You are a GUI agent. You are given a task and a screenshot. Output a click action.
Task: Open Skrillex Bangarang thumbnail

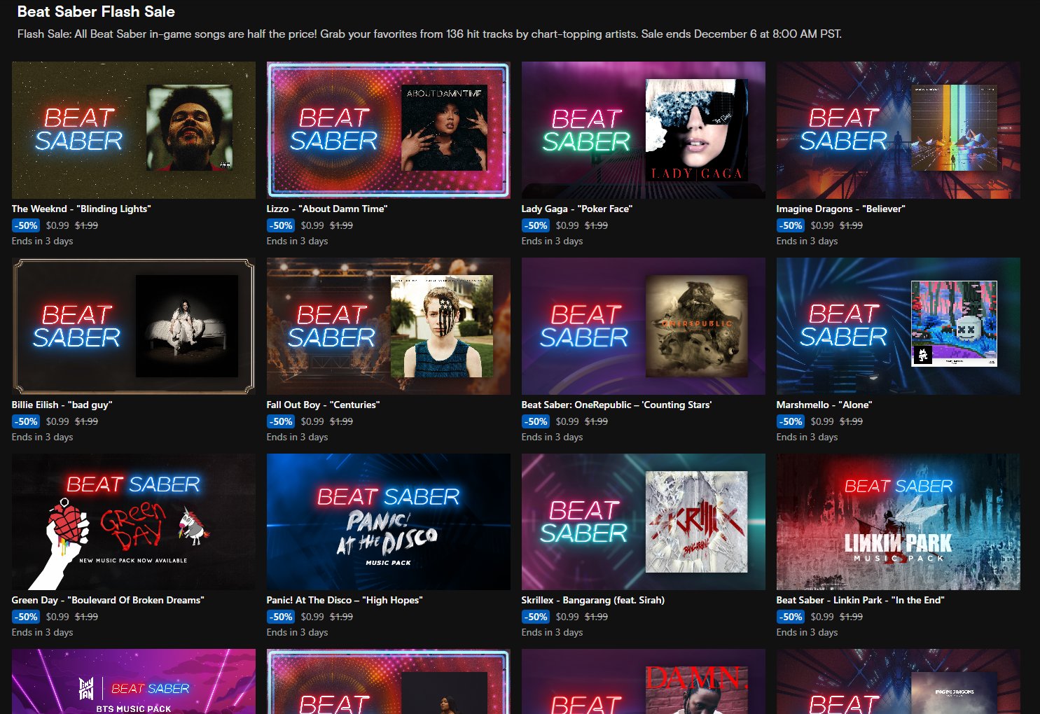tap(644, 521)
